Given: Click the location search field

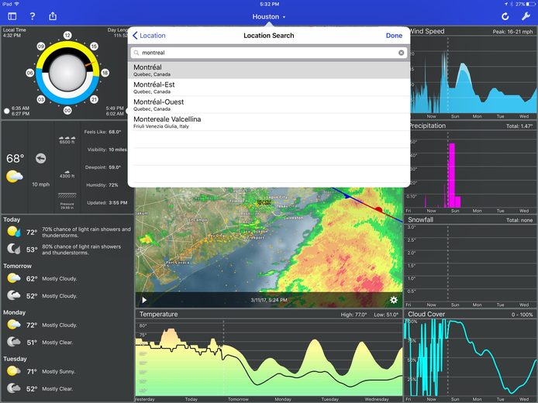Looking at the screenshot, I should tap(269, 53).
